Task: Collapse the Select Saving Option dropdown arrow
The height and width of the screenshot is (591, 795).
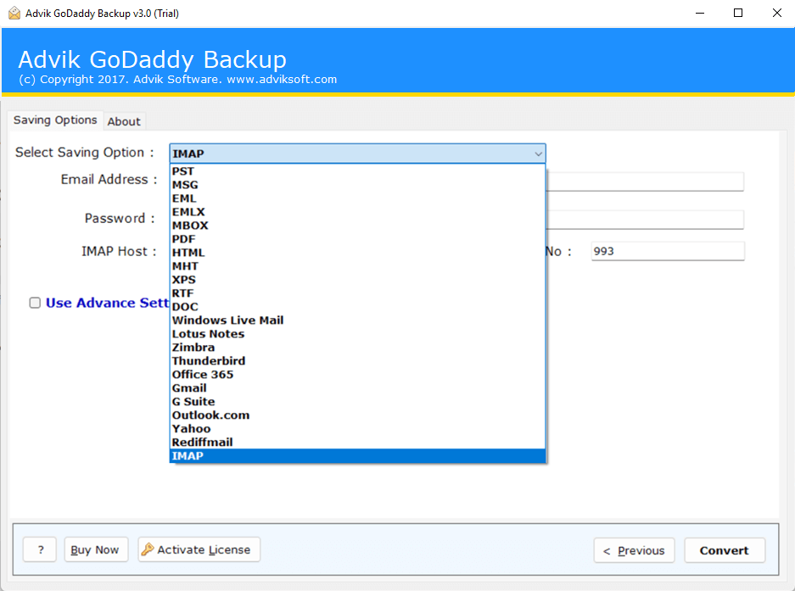Action: (538, 153)
